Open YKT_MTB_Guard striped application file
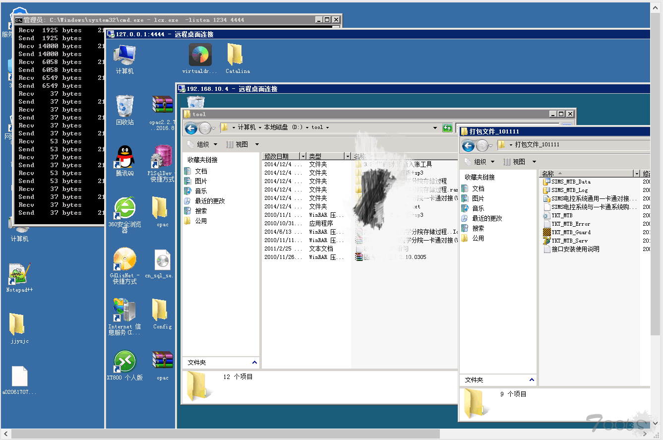Viewport: 663px width, 440px height. click(567, 232)
